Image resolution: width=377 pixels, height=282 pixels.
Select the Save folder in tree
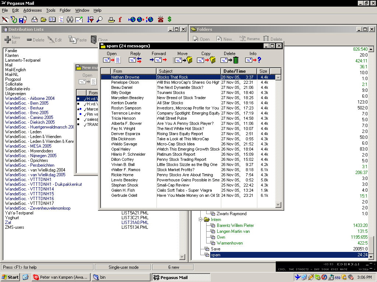215,249
